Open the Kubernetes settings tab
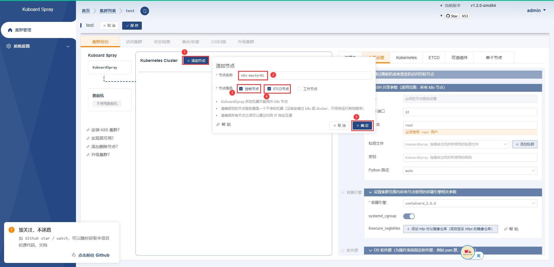Viewport: 554px width, 267px height. coord(406,58)
